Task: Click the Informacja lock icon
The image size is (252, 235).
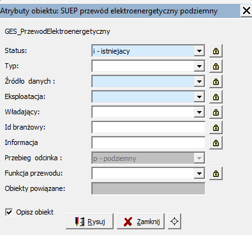Action: click(x=216, y=143)
